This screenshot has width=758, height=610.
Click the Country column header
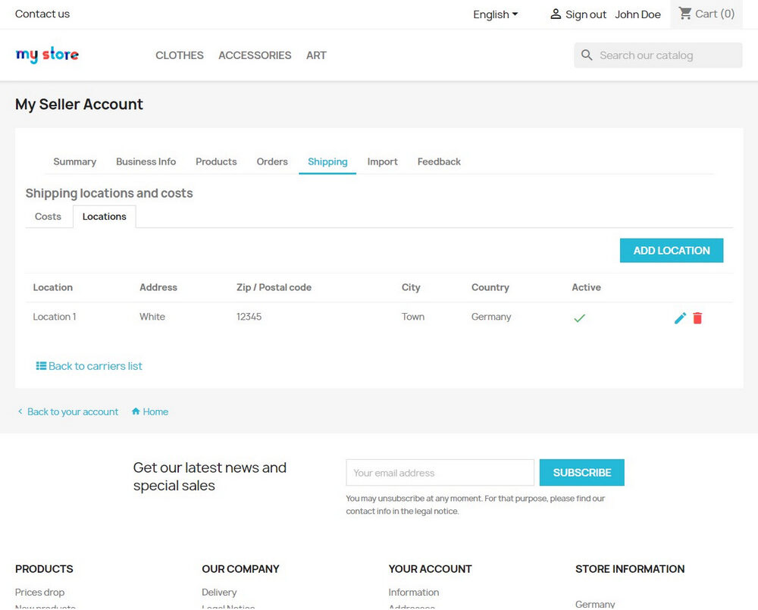point(490,287)
